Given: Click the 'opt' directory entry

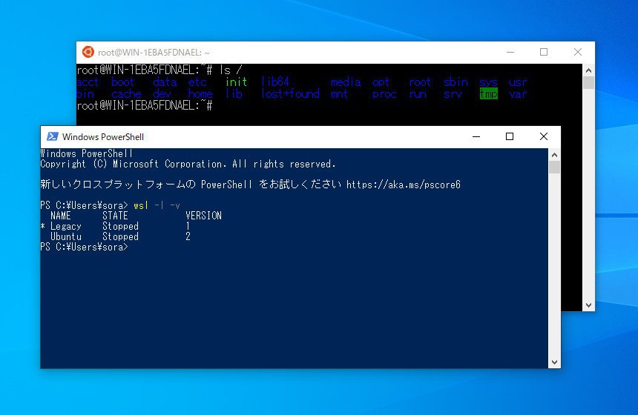Looking at the screenshot, I should (381, 82).
